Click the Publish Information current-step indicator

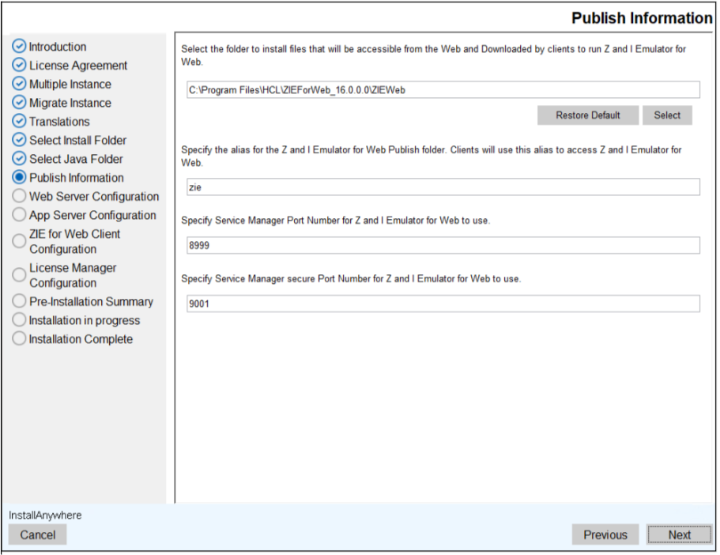(x=19, y=177)
